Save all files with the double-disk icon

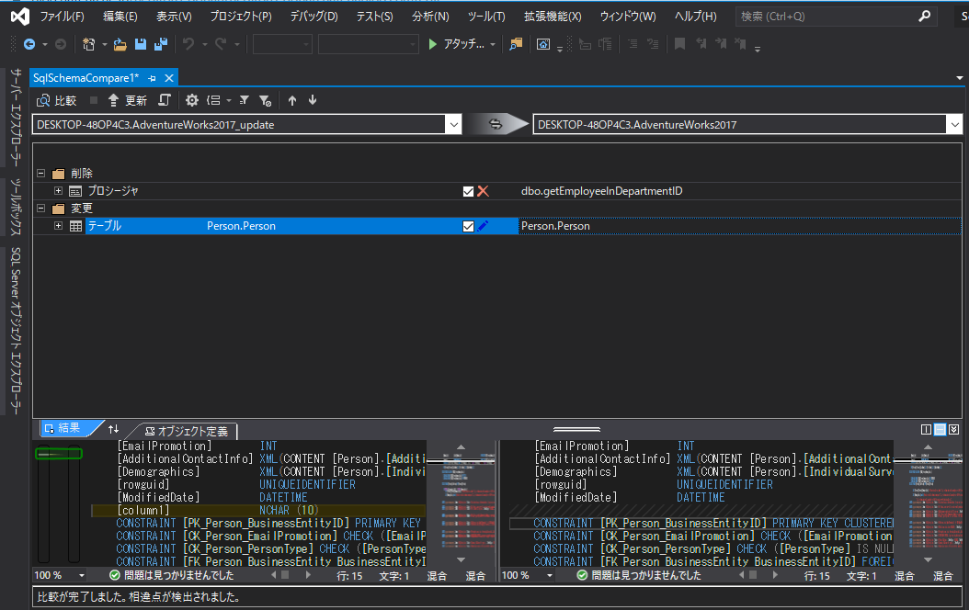(161, 44)
